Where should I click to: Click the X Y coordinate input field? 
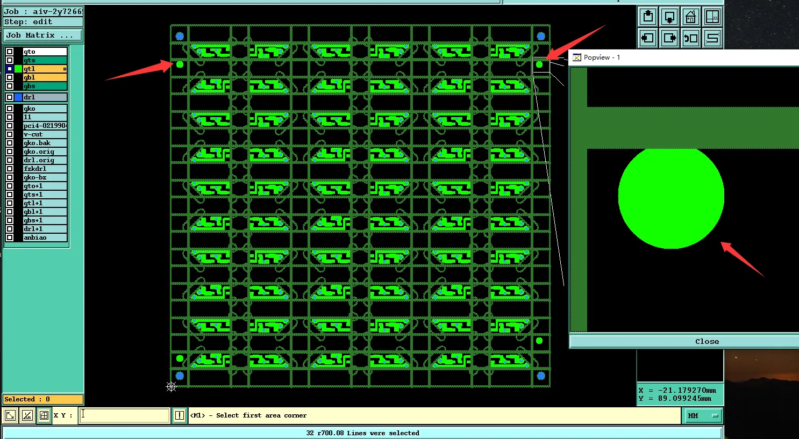tap(124, 415)
